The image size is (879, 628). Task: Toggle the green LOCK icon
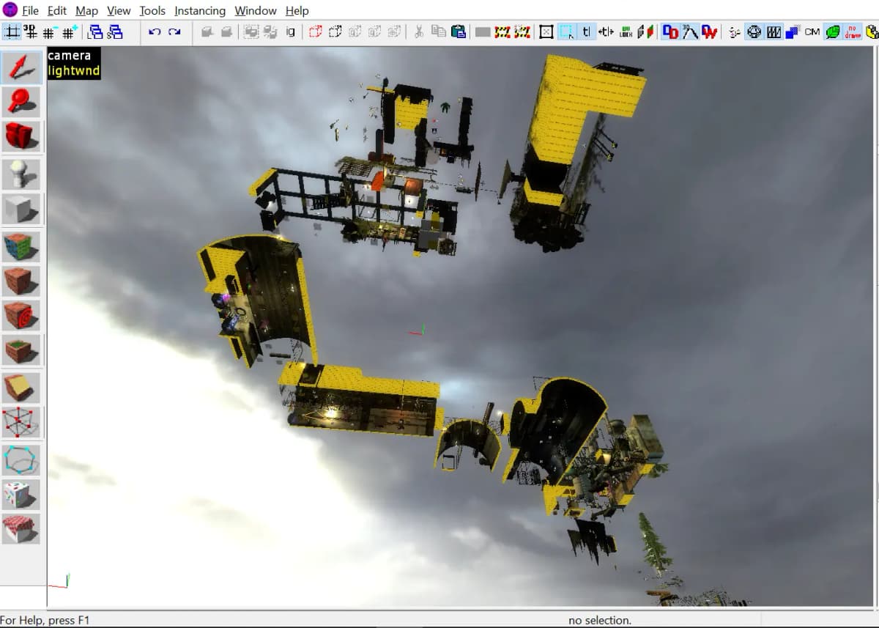(x=626, y=32)
